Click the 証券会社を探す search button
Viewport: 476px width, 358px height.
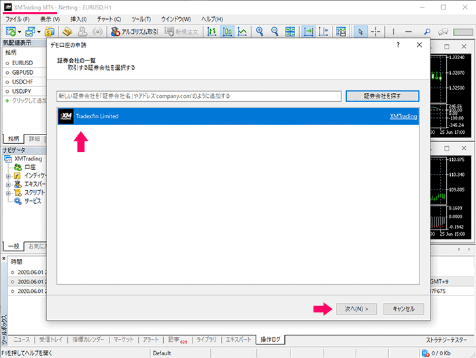coord(382,96)
